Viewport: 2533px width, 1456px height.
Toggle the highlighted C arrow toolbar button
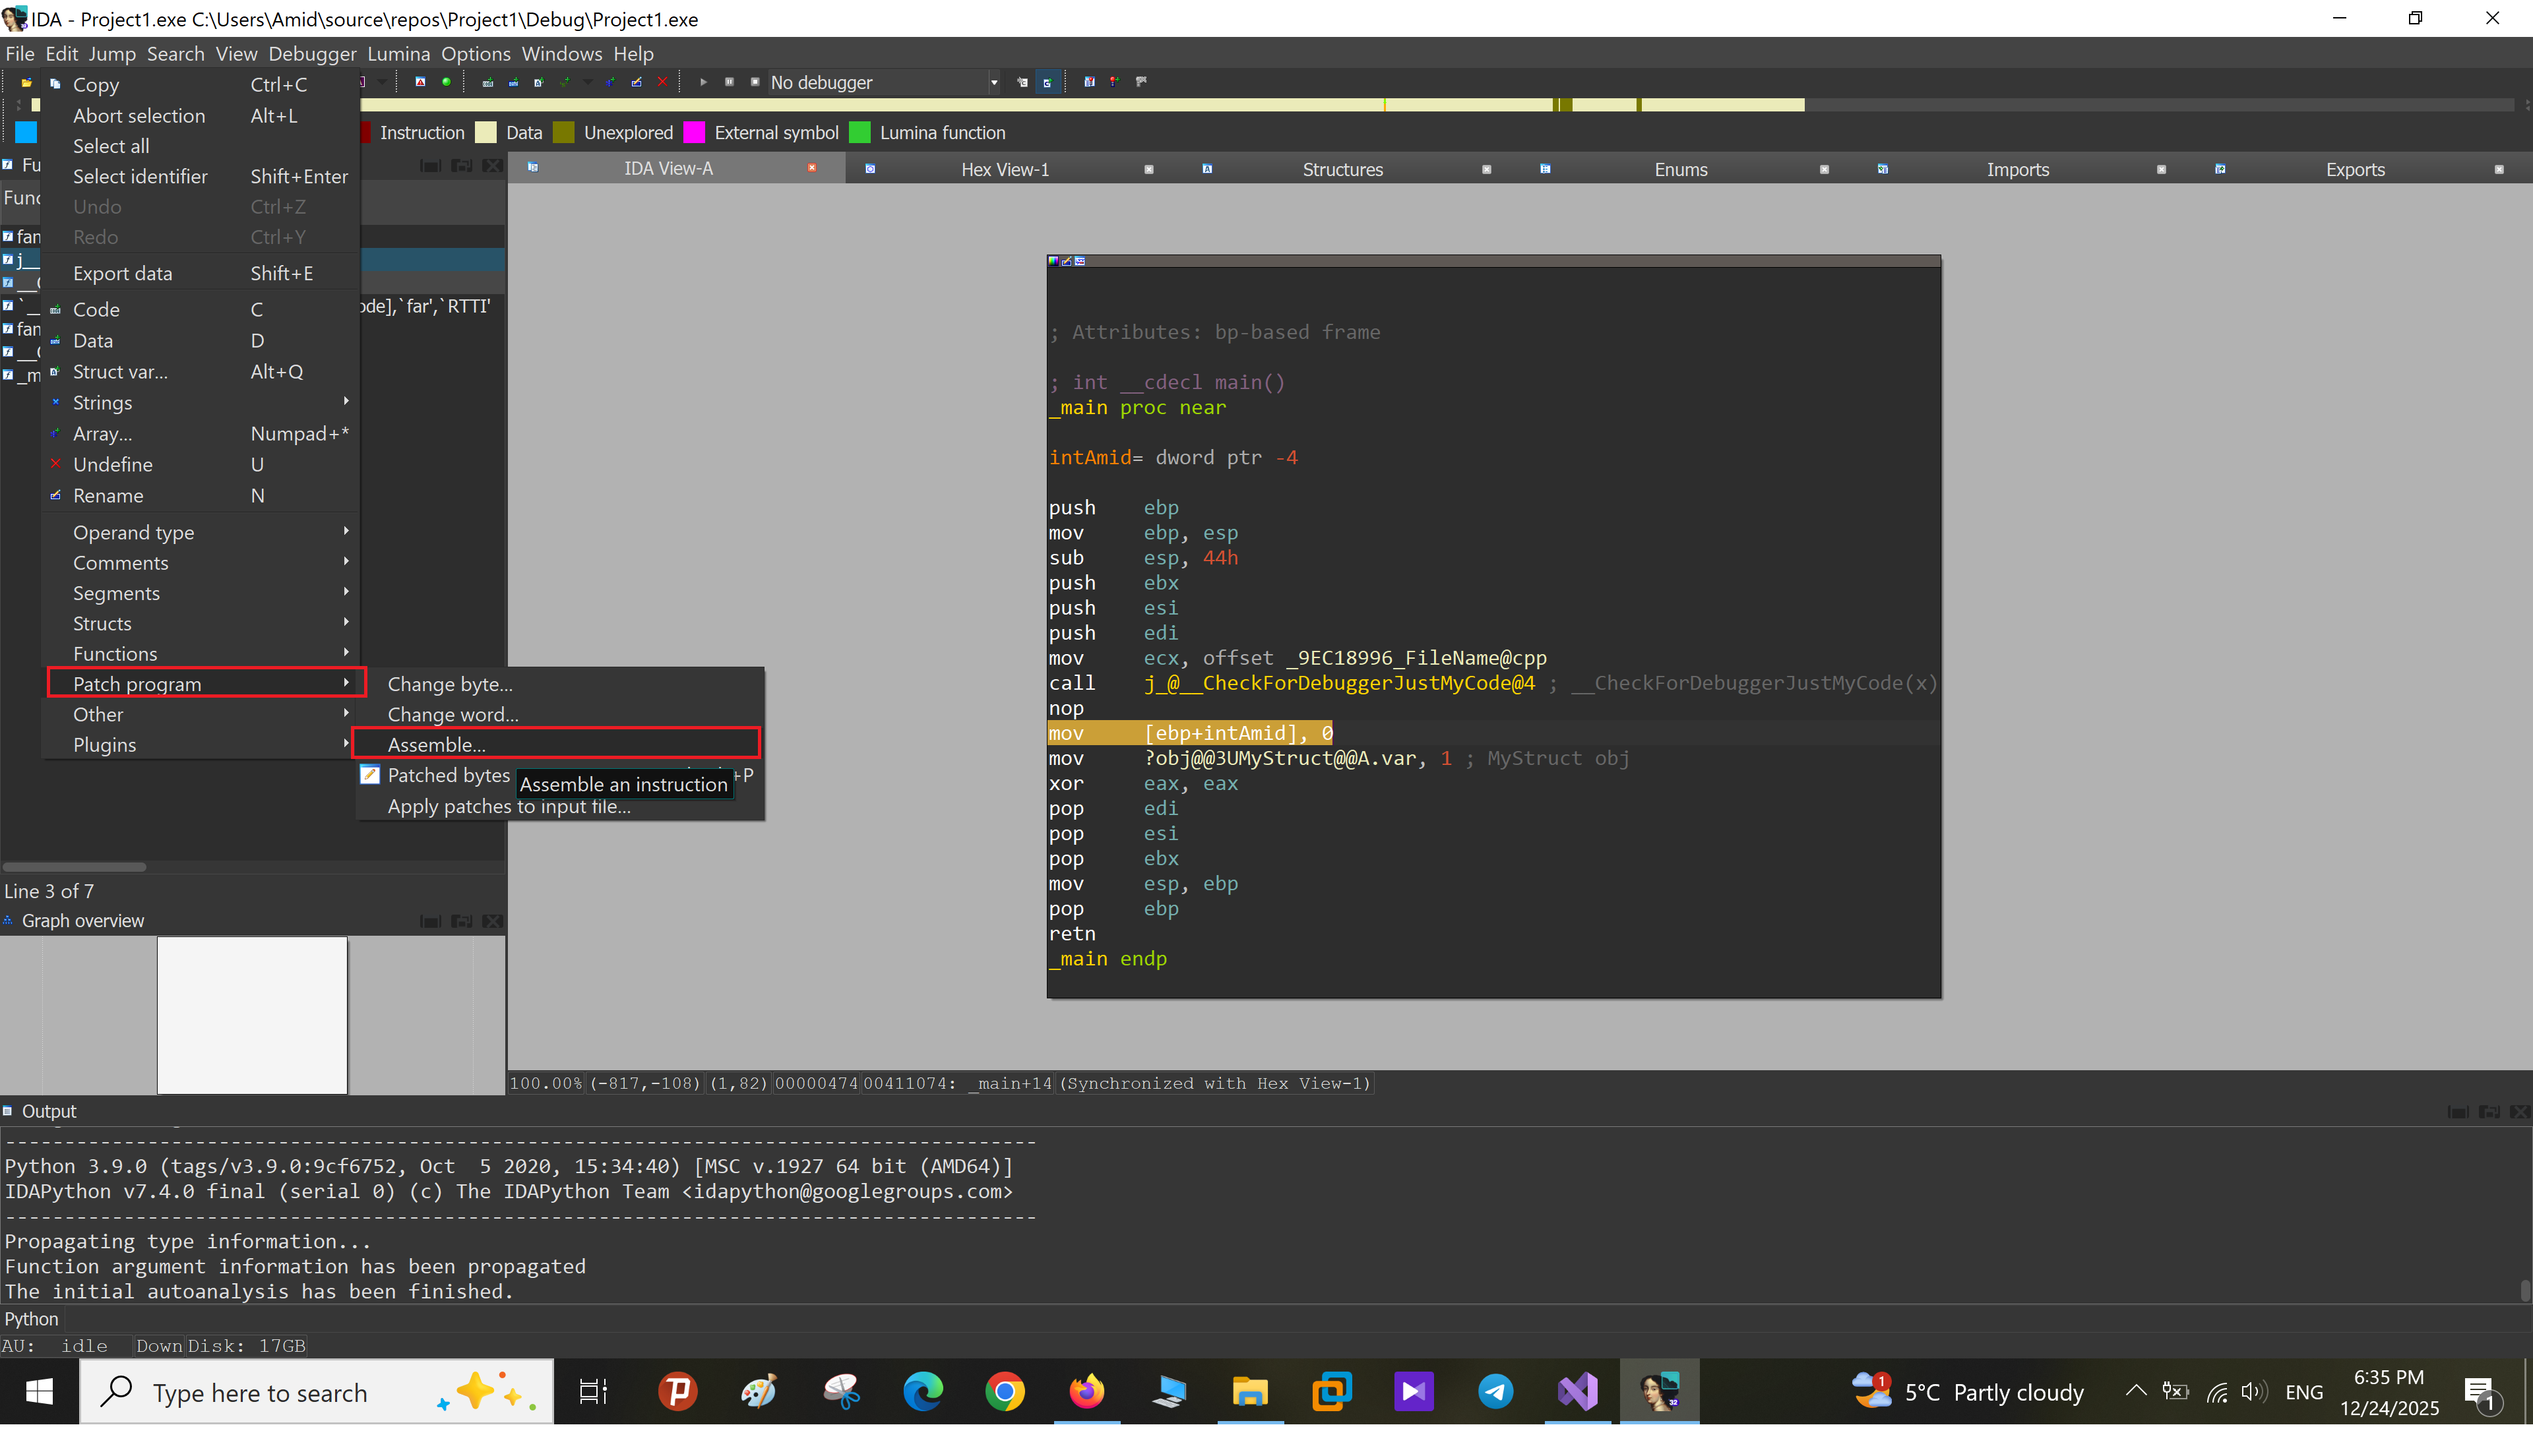[1047, 82]
